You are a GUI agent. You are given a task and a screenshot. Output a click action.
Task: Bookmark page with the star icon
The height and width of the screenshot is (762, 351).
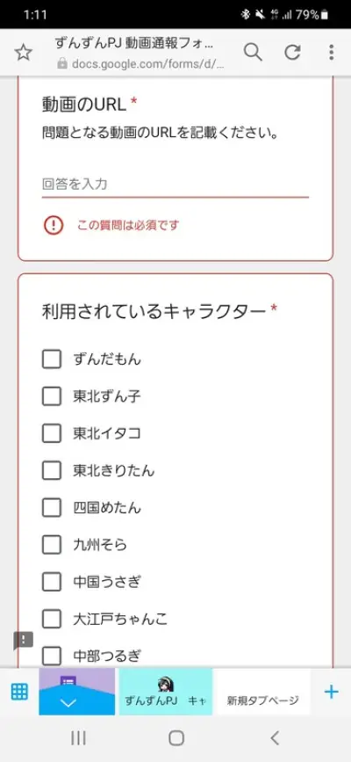(23, 53)
